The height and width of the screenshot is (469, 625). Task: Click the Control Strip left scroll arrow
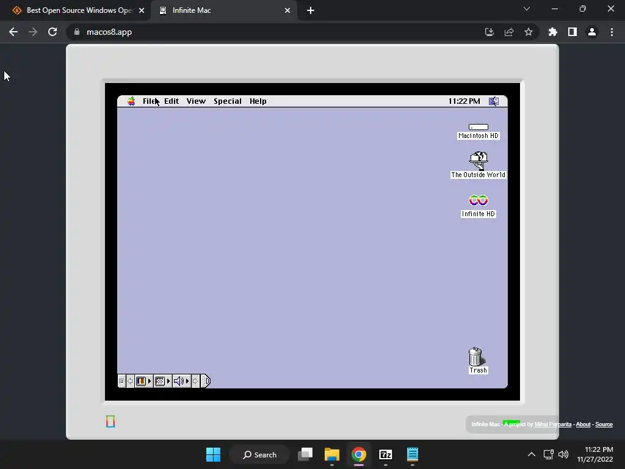(130, 381)
